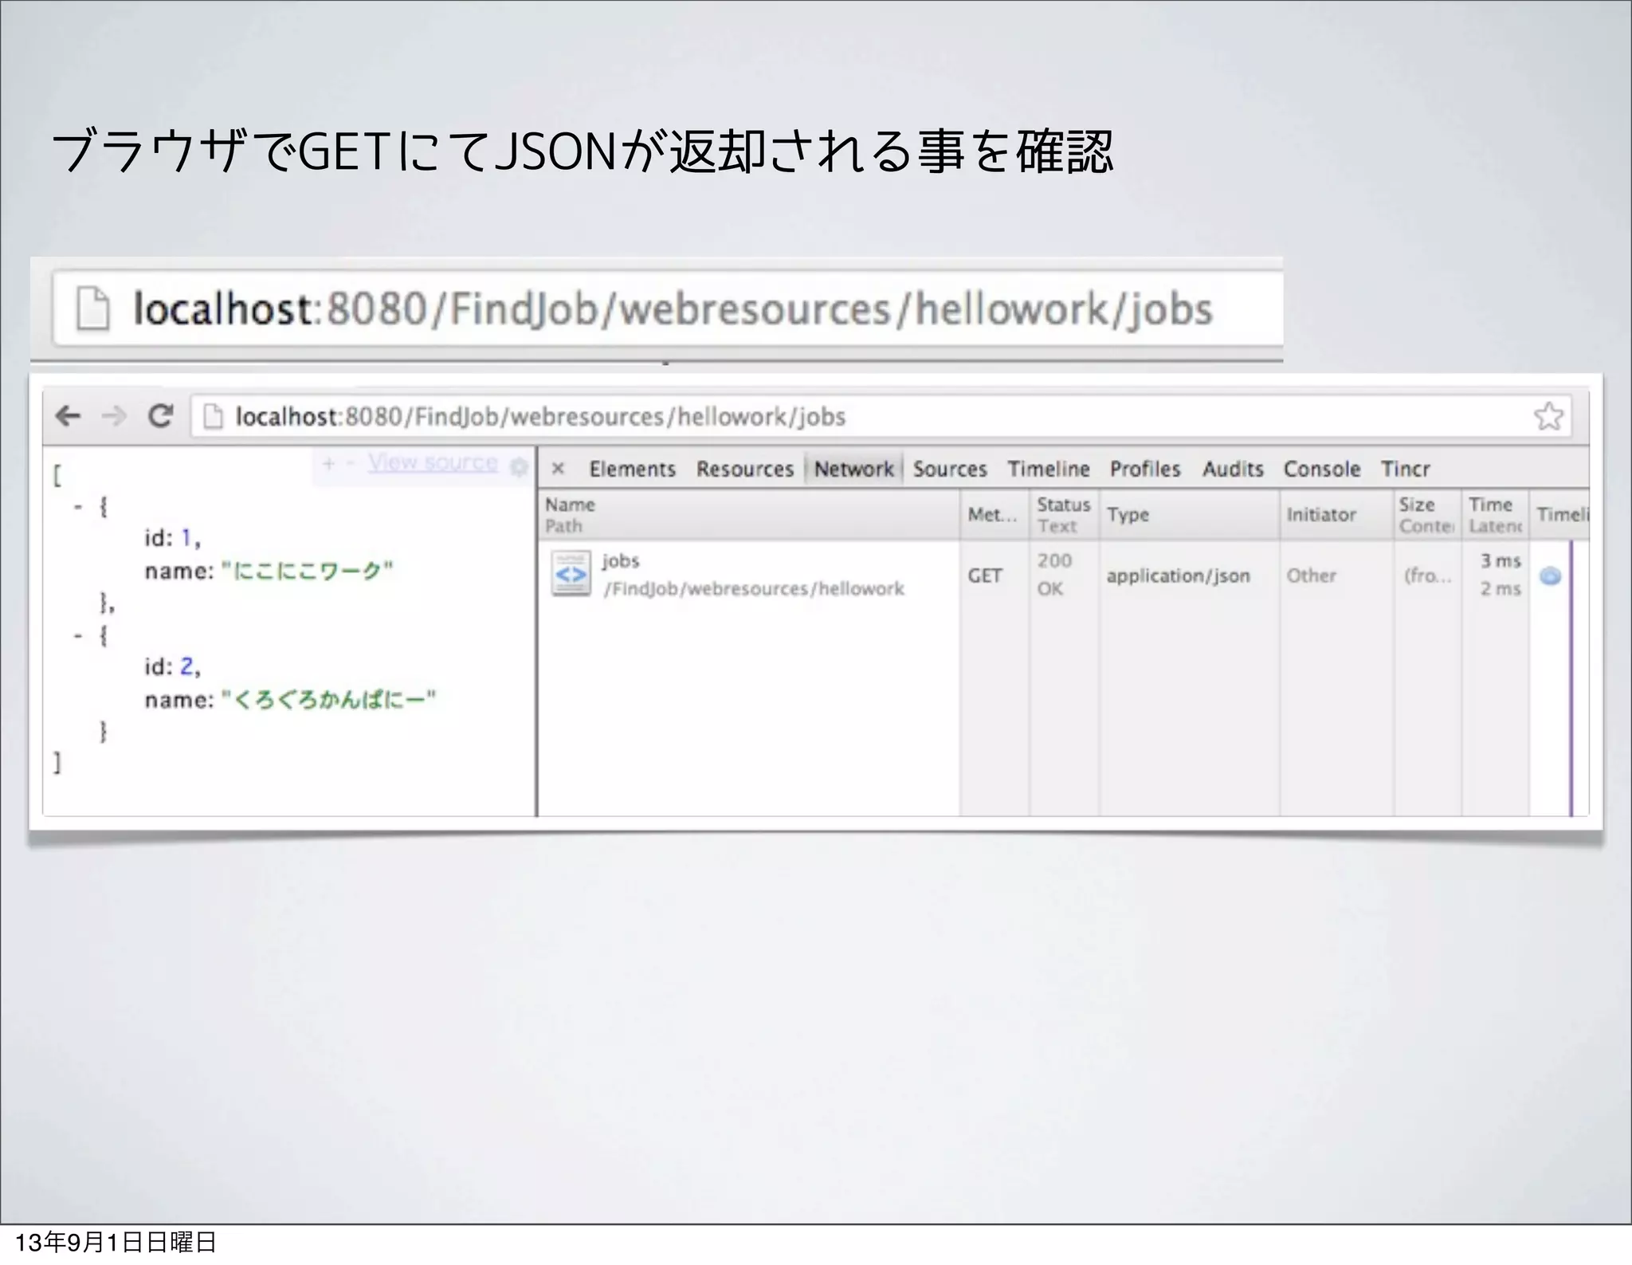Close DevTools with the X icon
Image resolution: width=1632 pixels, height=1265 pixels.
559,469
